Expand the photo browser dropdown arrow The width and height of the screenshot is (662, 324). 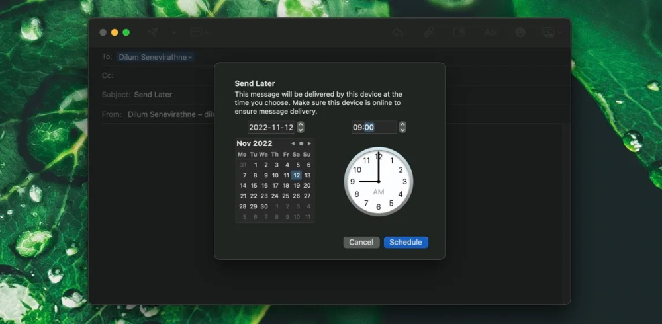click(x=559, y=32)
